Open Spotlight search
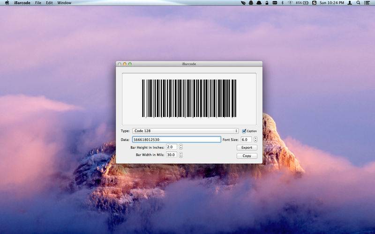375x234 pixels. pyautogui.click(x=358, y=3)
